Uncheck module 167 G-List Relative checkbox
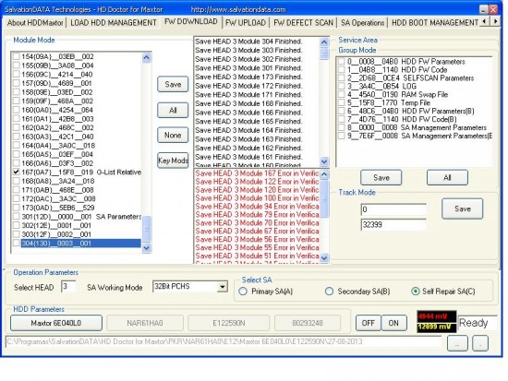The width and height of the screenshot is (508, 381). 17,172
